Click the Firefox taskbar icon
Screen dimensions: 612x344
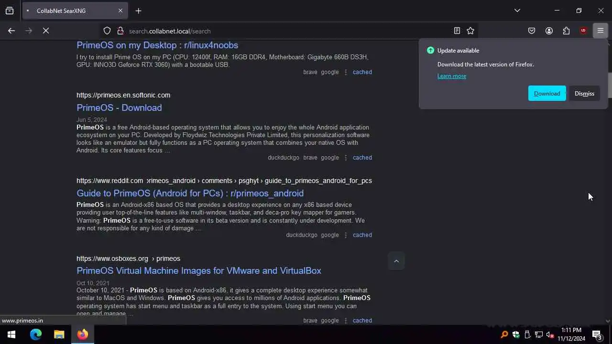coord(83,334)
